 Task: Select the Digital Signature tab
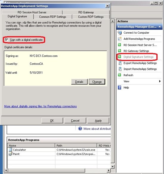(x=17, y=16)
